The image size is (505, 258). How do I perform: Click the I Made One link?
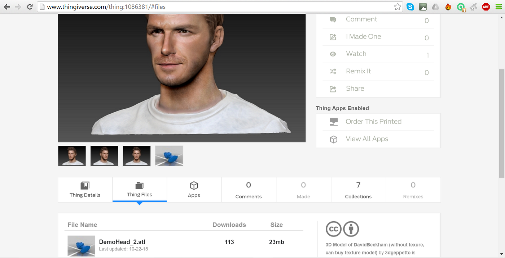tap(363, 37)
